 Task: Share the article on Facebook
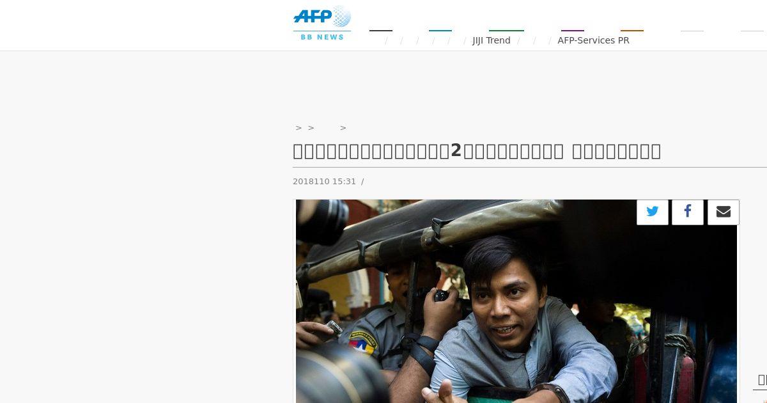point(688,212)
